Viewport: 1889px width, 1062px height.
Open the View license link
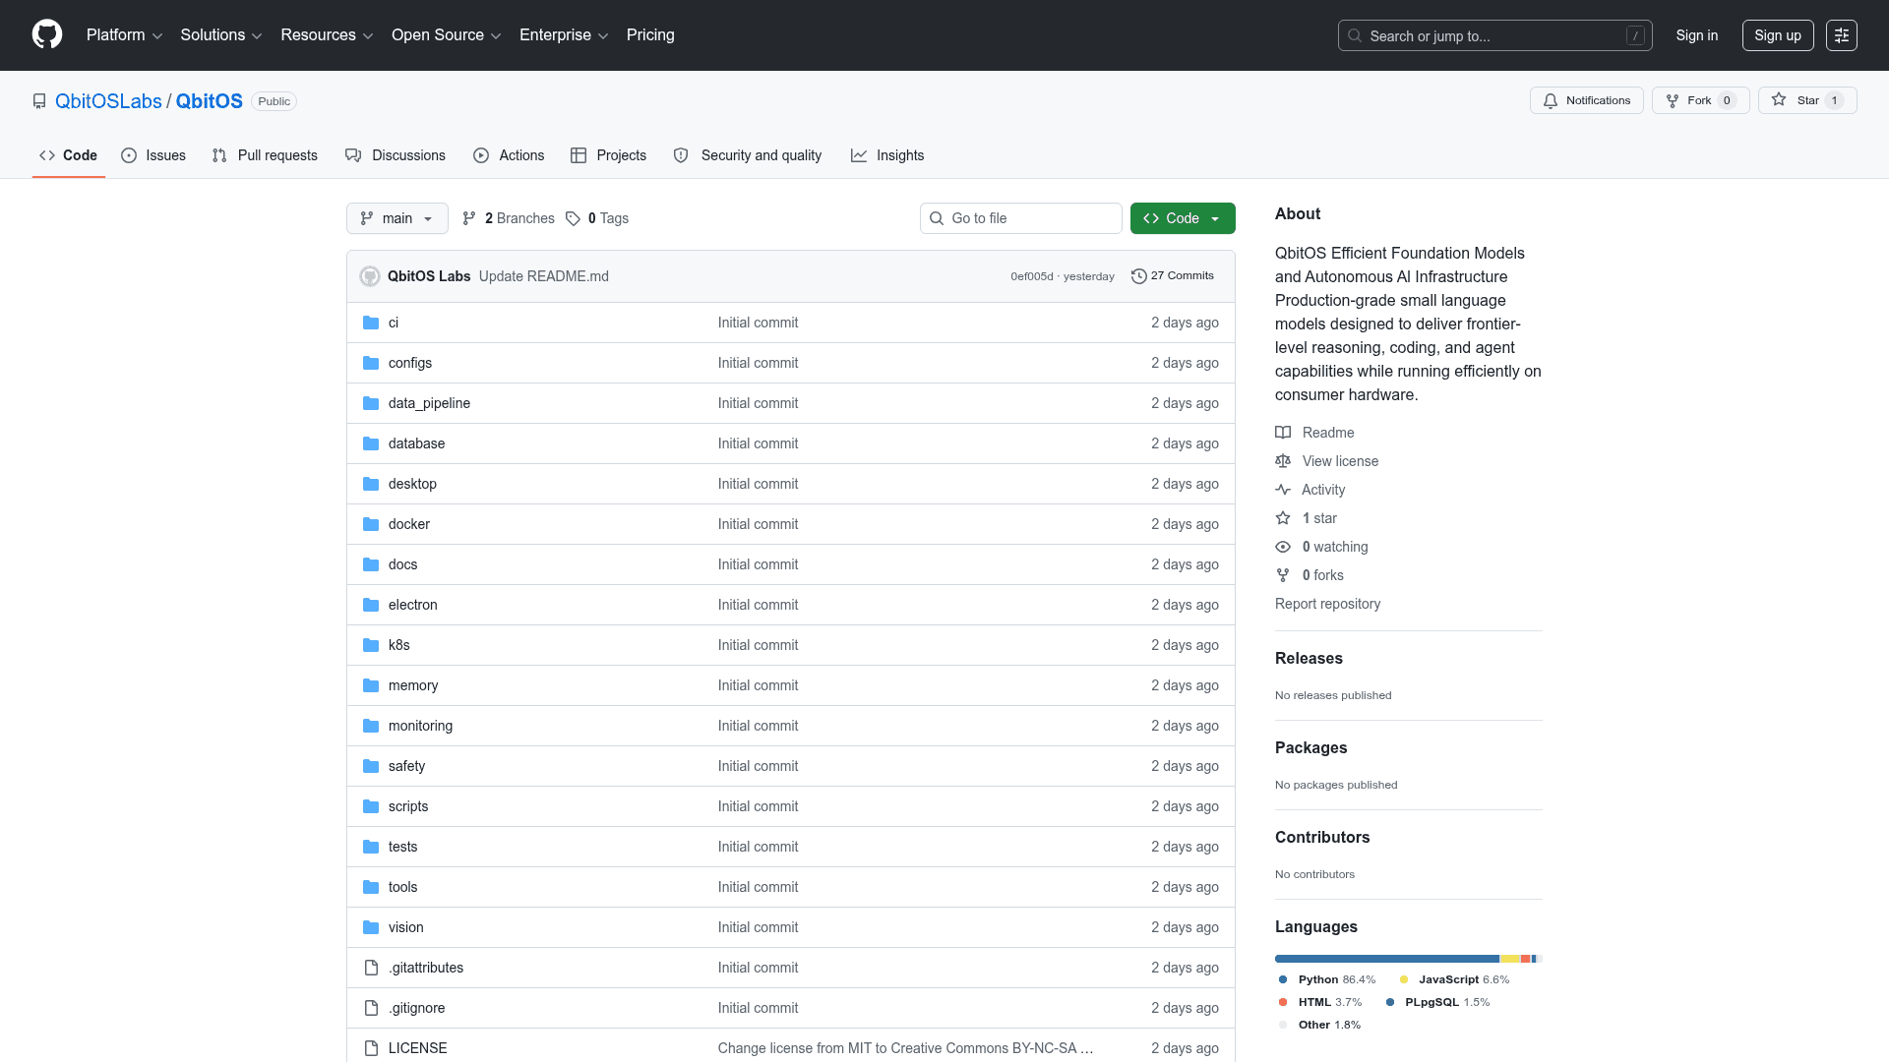coord(1339,461)
